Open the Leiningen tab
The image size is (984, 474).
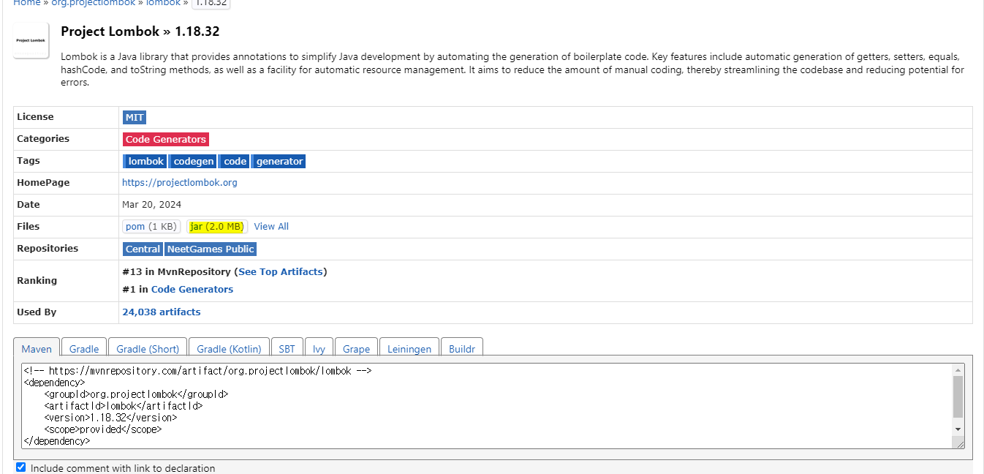point(409,349)
